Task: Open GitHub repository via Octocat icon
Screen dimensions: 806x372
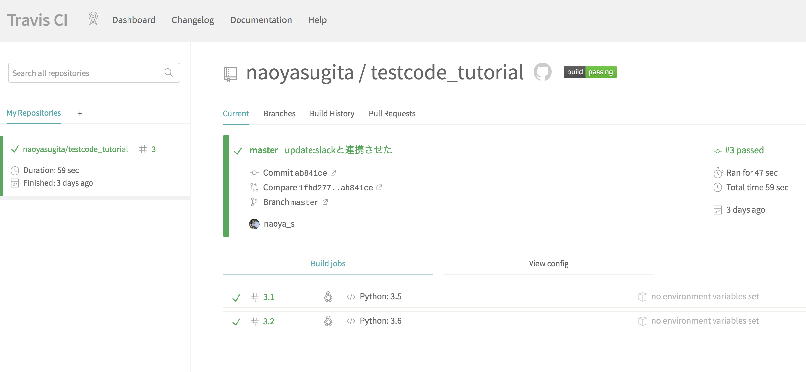Action: click(542, 72)
